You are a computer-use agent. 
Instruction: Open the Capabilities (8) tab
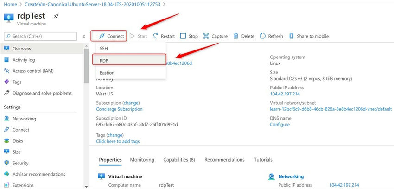(179, 160)
